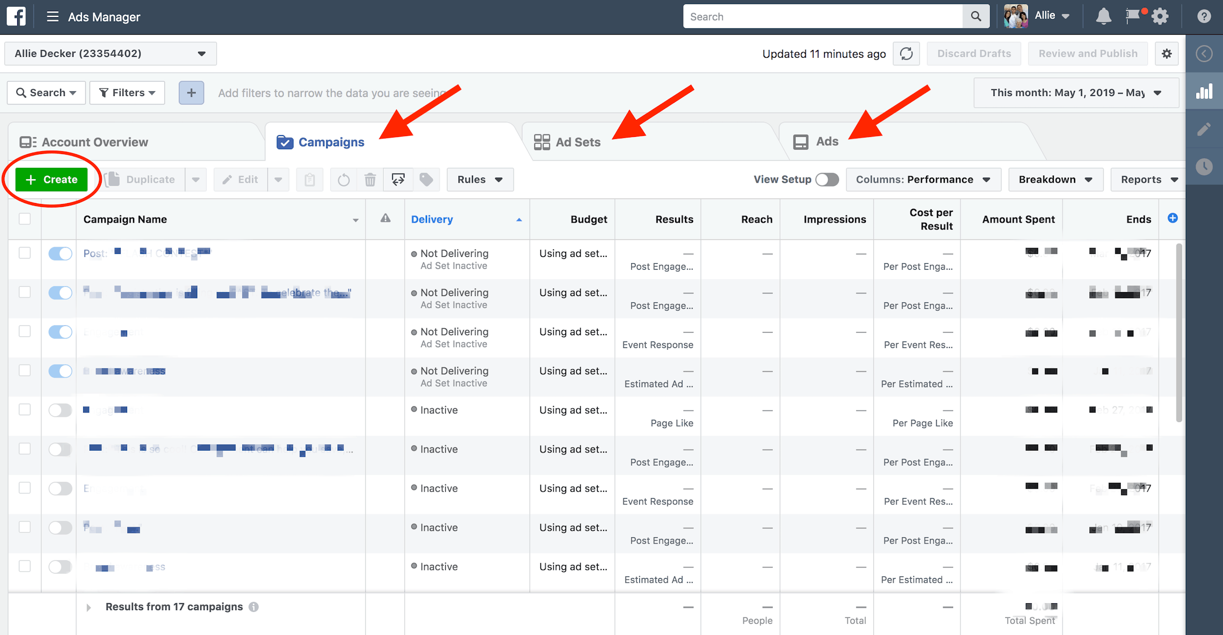
Task: Click the green Create button
Action: [52, 179]
